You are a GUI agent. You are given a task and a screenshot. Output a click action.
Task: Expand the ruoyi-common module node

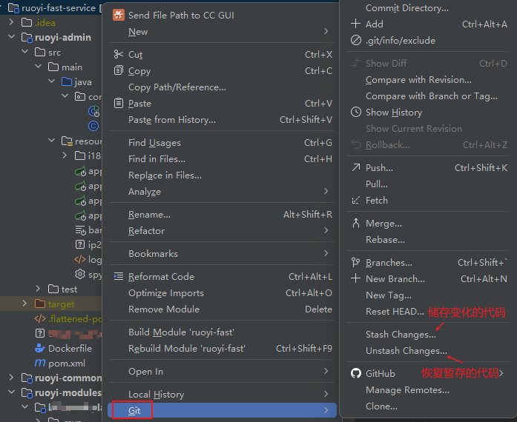(x=12, y=378)
